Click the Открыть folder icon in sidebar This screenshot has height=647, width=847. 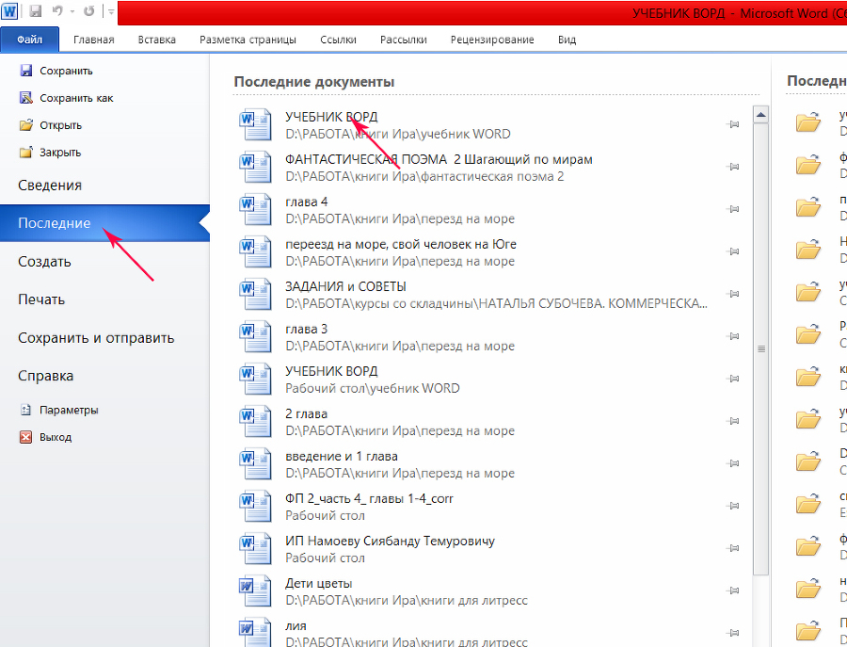pyautogui.click(x=28, y=124)
